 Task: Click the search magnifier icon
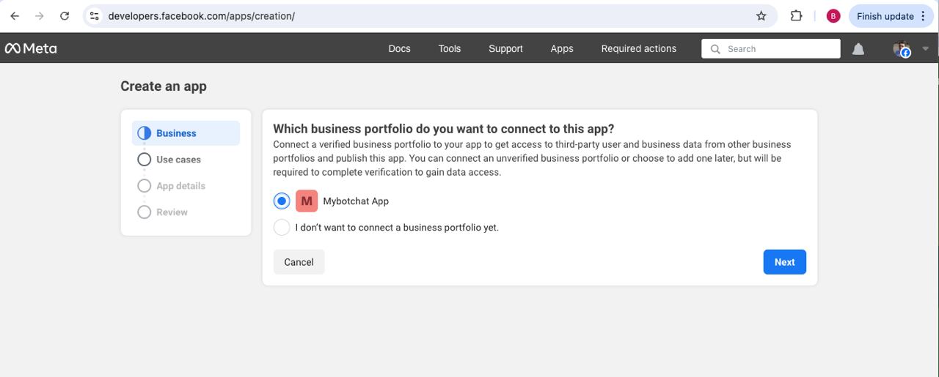[x=715, y=49]
